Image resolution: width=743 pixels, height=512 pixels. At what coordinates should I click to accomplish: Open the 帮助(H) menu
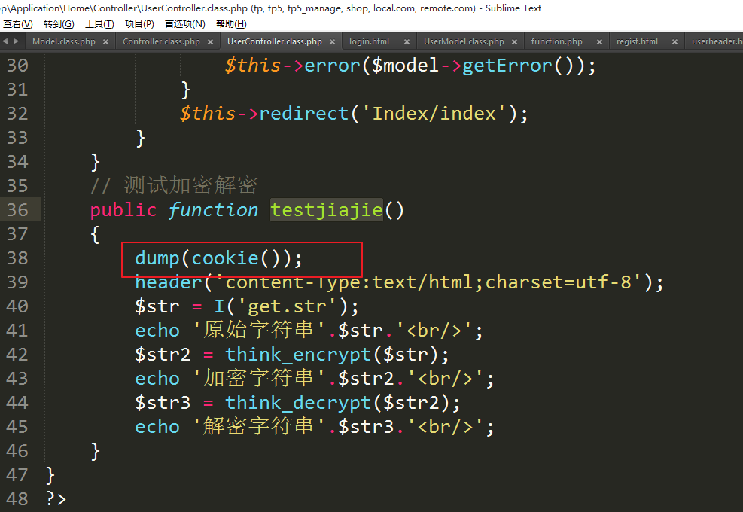click(x=231, y=24)
